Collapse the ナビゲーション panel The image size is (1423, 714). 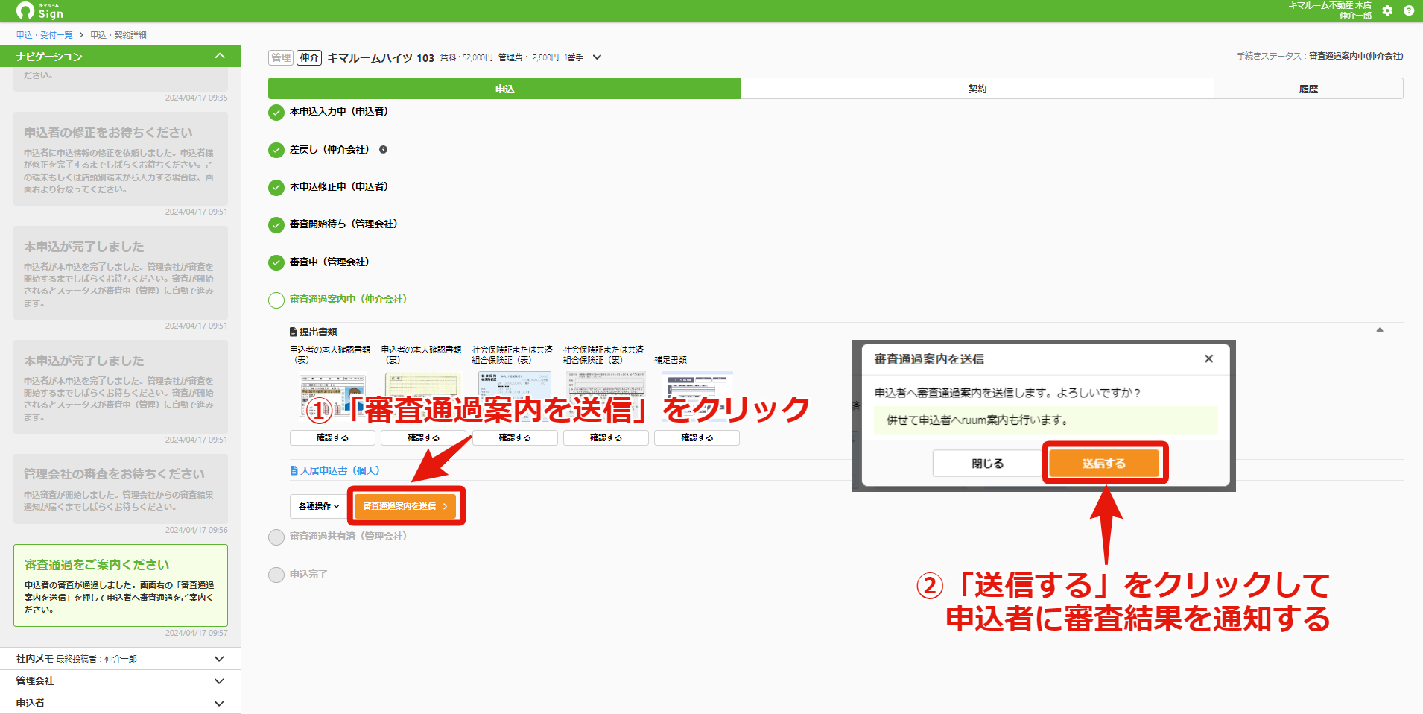pyautogui.click(x=220, y=56)
